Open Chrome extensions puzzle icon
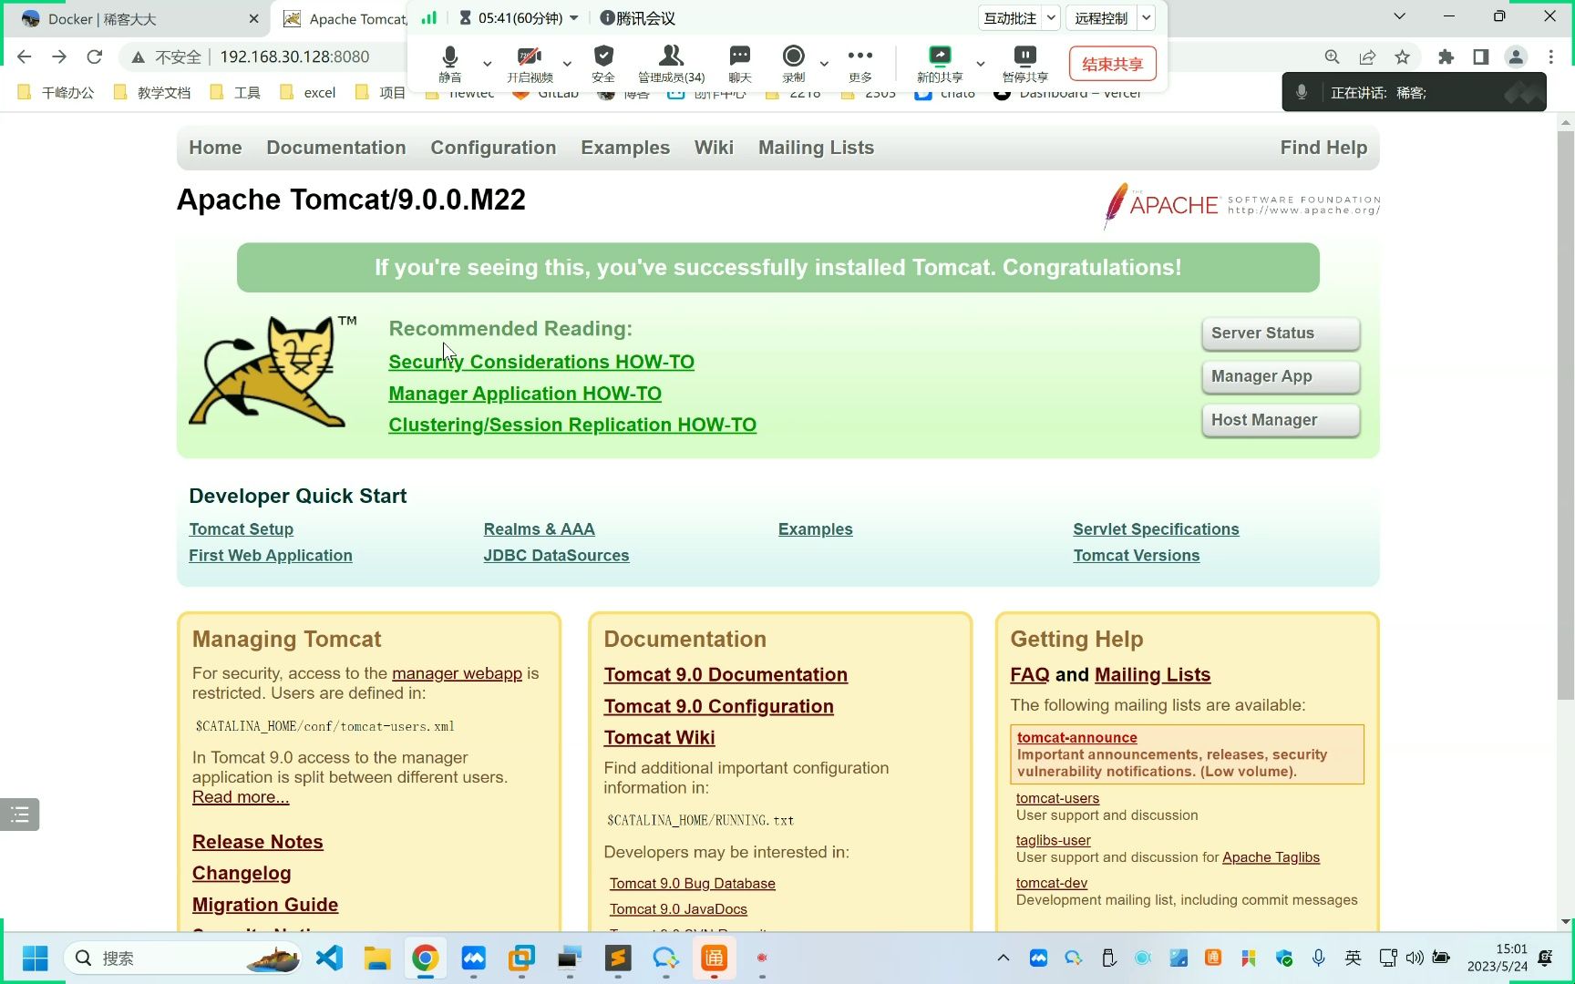 pos(1446,56)
